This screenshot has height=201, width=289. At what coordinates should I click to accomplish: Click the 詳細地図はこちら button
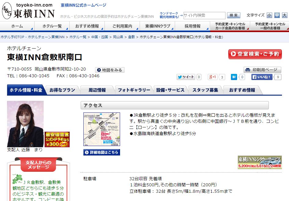pyautogui.click(x=101, y=152)
